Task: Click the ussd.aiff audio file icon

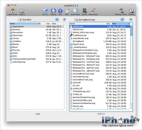Action: click(x=71, y=83)
